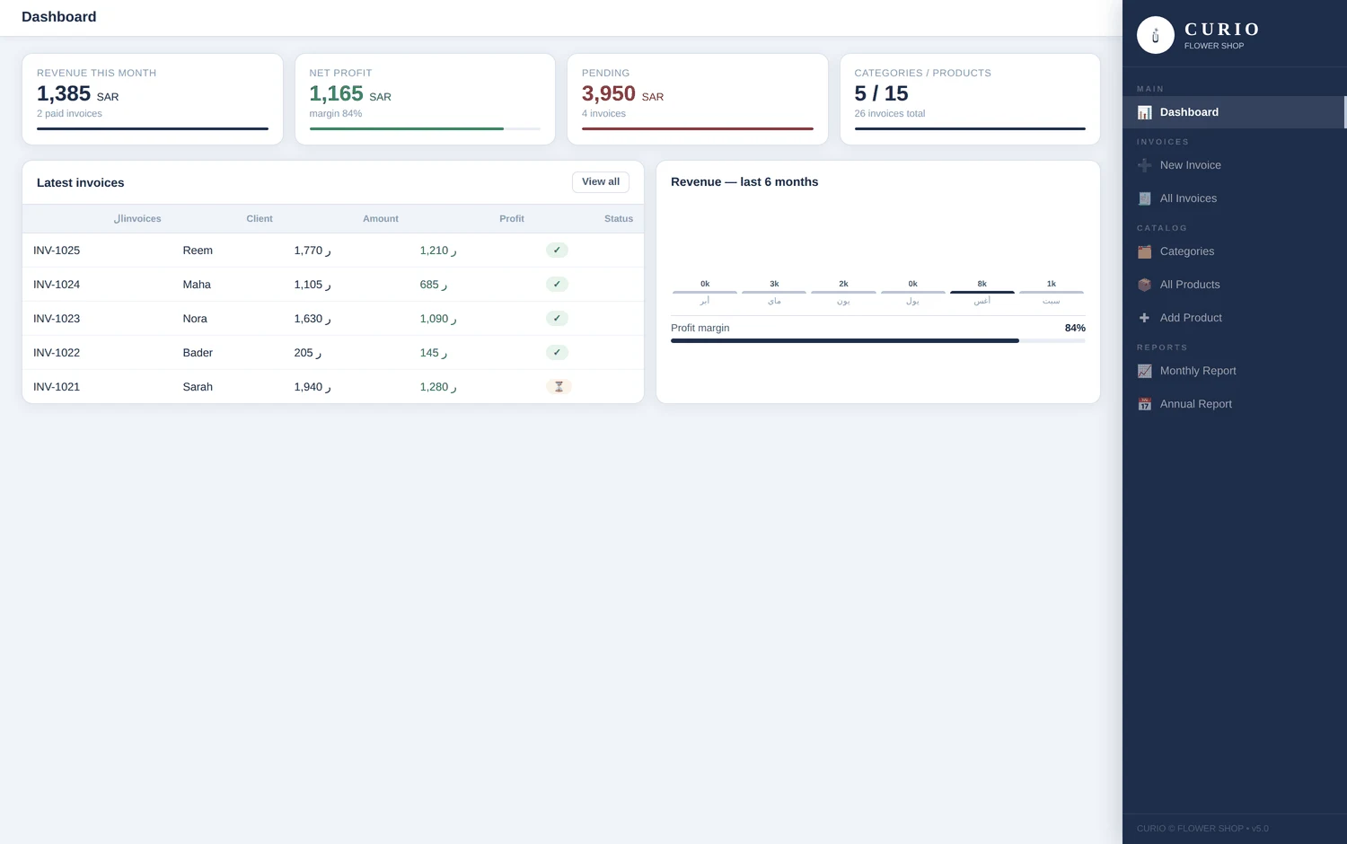Click the paid checkmark badge for INV-1025
This screenshot has width=1347, height=844.
point(557,251)
